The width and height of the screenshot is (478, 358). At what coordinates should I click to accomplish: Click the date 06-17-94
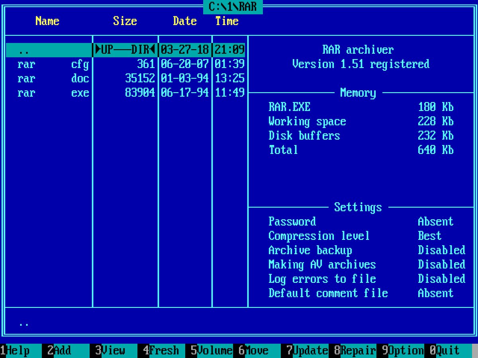185,93
